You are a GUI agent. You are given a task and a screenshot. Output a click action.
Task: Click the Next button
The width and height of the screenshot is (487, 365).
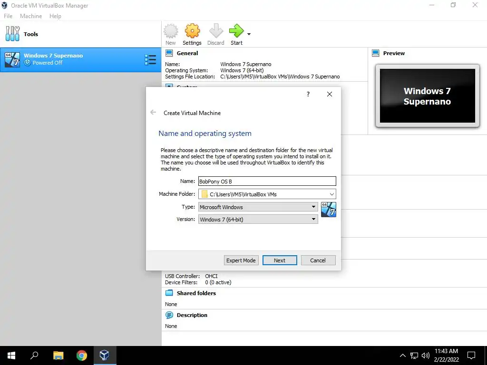click(280, 260)
